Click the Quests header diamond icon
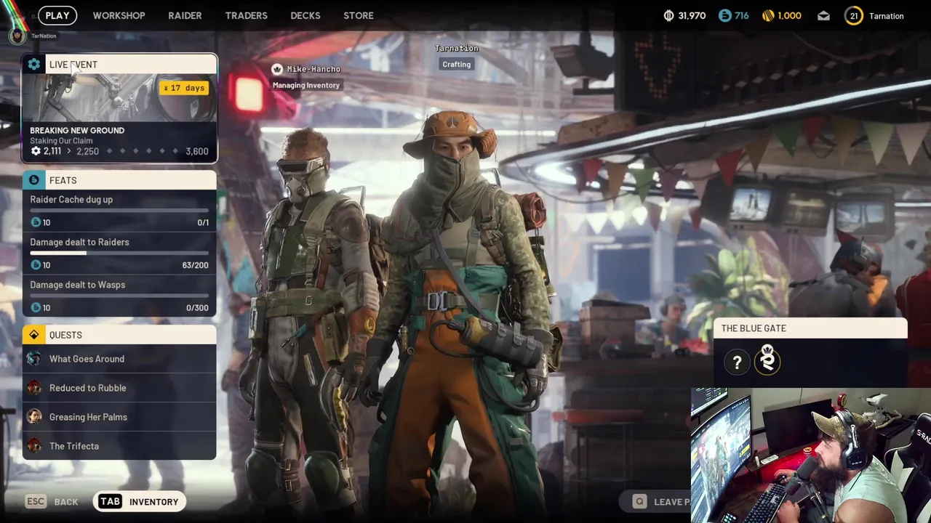The width and height of the screenshot is (931, 523). [x=33, y=335]
